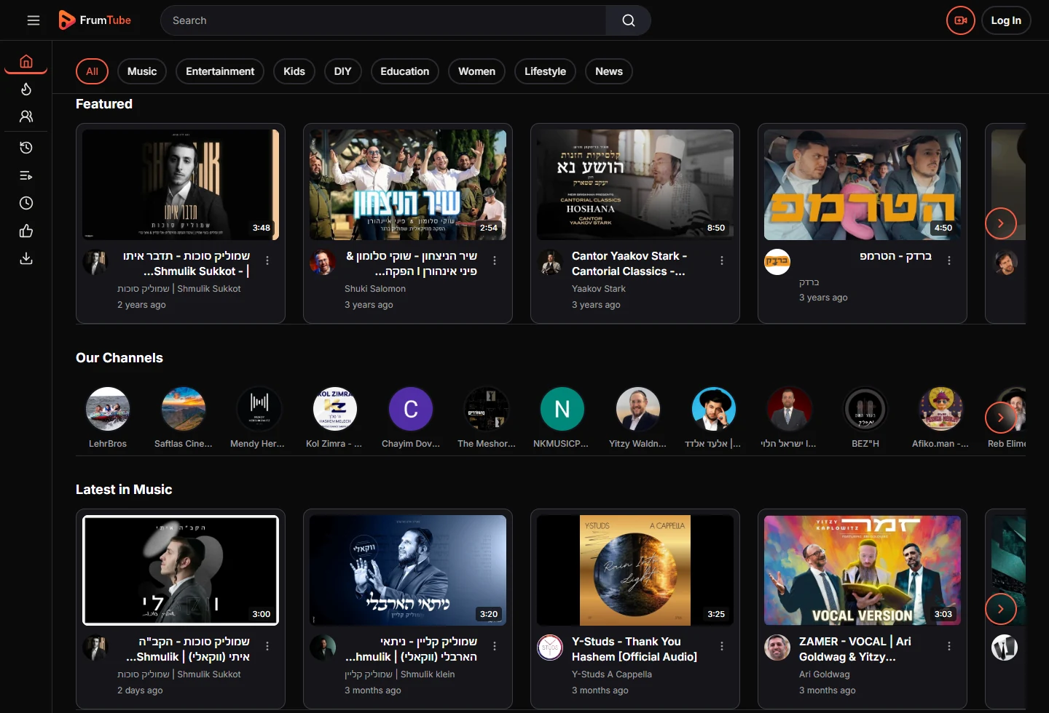Image resolution: width=1049 pixels, height=713 pixels.
Task: Open Cantor Yaakov Stark video title
Action: click(x=629, y=263)
